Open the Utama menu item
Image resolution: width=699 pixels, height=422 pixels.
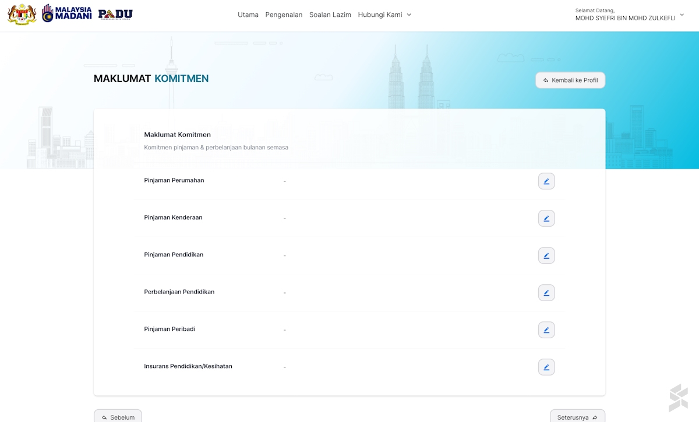tap(248, 15)
